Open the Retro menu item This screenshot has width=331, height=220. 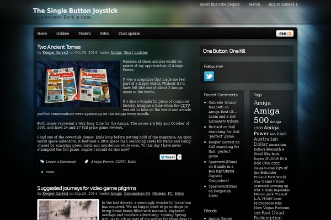pos(104,34)
